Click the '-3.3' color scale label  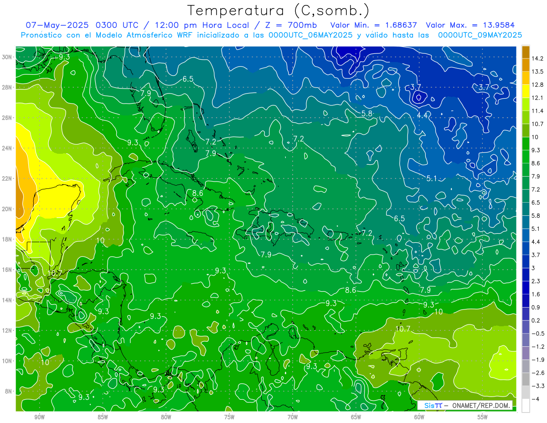click(x=538, y=386)
